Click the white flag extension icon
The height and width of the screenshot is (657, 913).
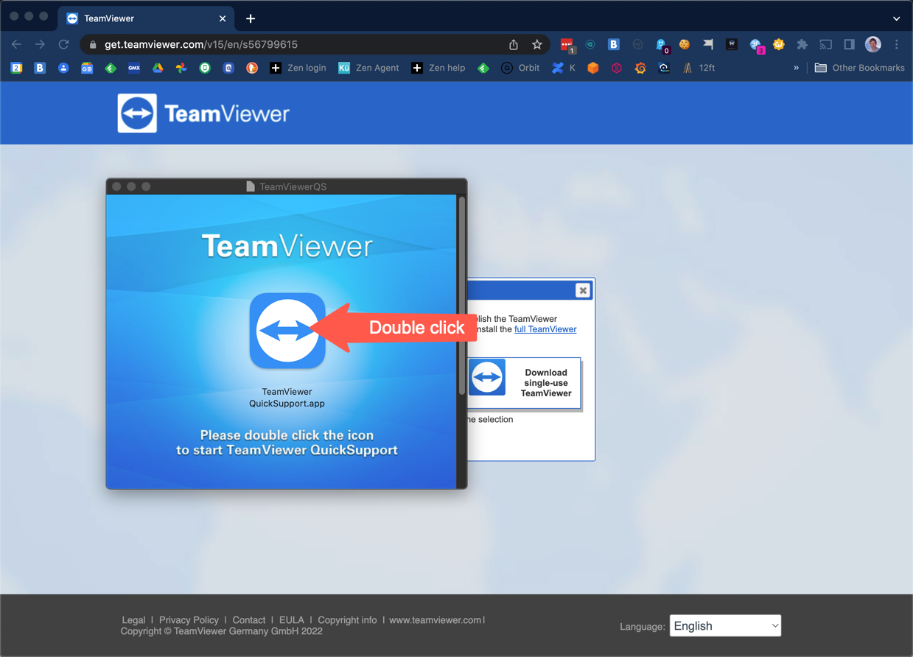click(708, 44)
